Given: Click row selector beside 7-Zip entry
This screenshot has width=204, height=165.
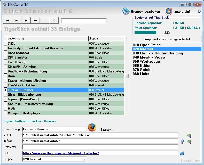Looking at the screenshot, I should (x=5, y=44).
